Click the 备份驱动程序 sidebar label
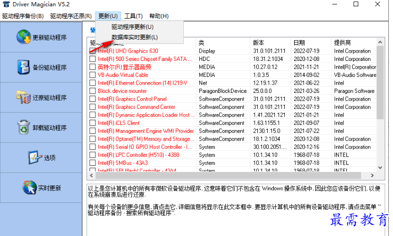This screenshot has height=236, width=393. click(50, 68)
